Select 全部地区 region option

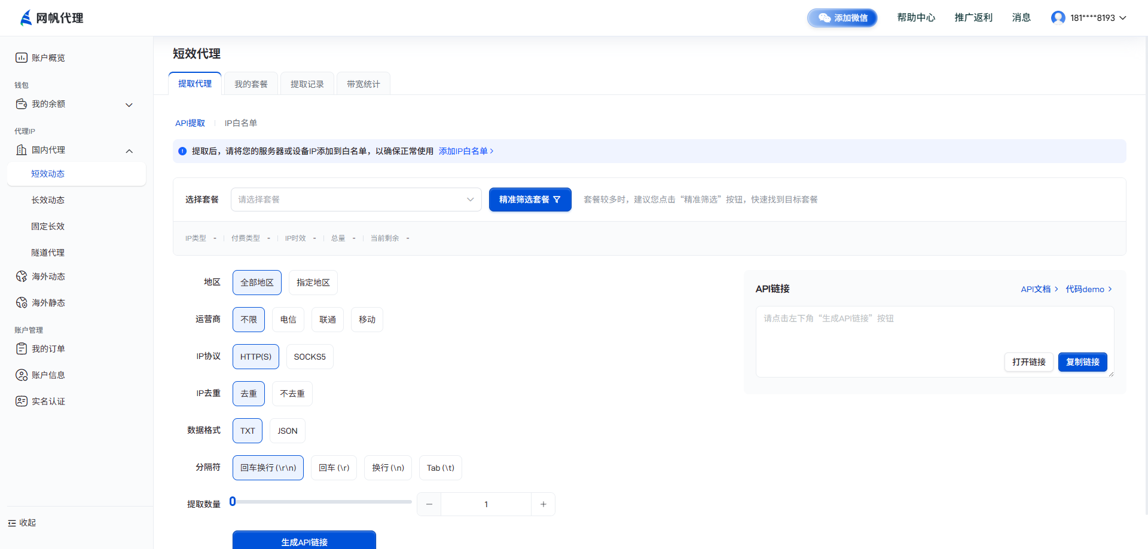click(x=257, y=283)
